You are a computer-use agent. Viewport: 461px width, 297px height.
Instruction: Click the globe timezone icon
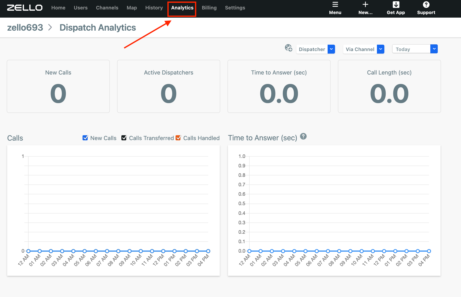289,48
